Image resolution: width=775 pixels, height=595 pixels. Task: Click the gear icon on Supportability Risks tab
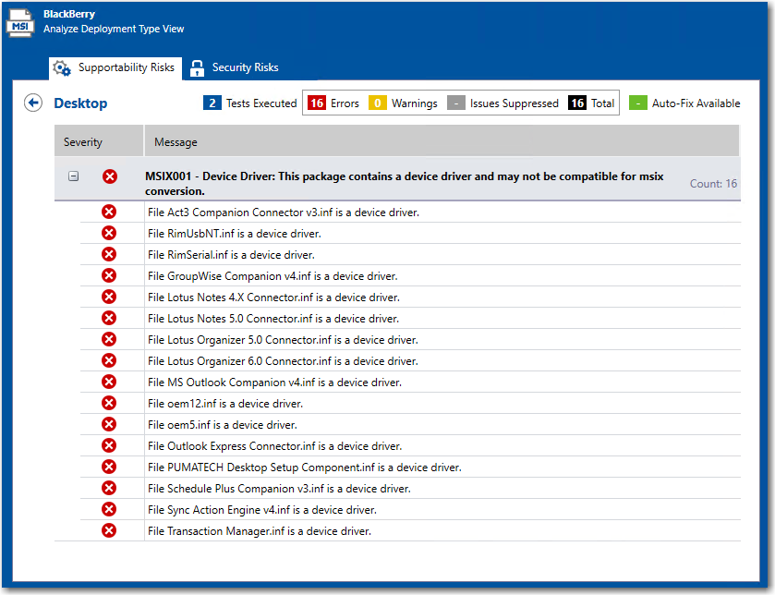[62, 68]
